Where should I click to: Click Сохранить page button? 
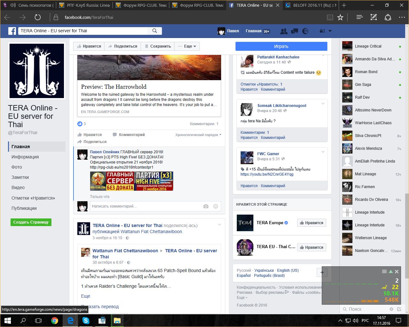(x=158, y=46)
